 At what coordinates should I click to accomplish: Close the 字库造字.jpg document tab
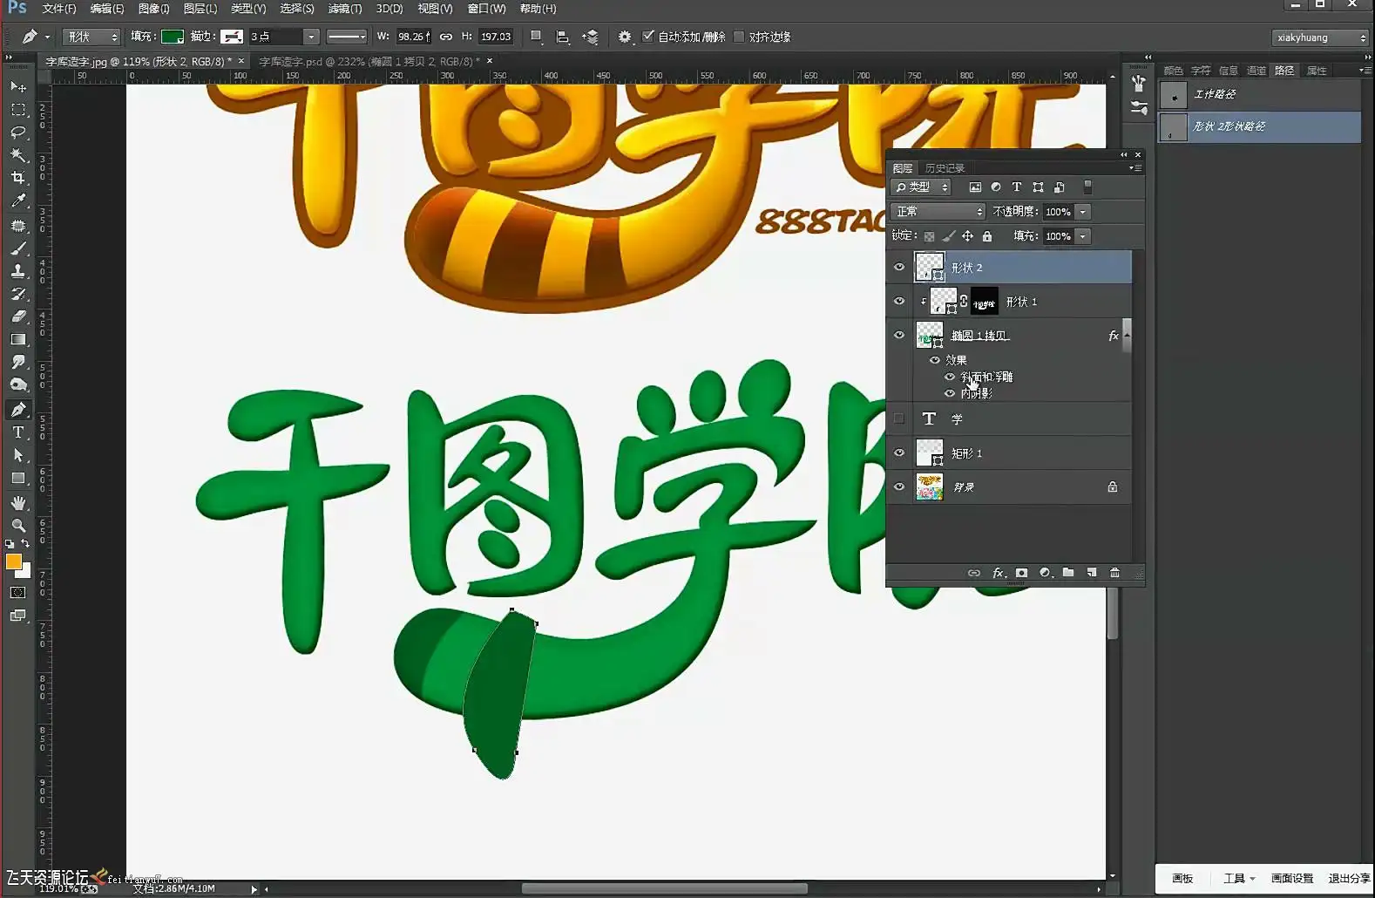pyautogui.click(x=241, y=61)
